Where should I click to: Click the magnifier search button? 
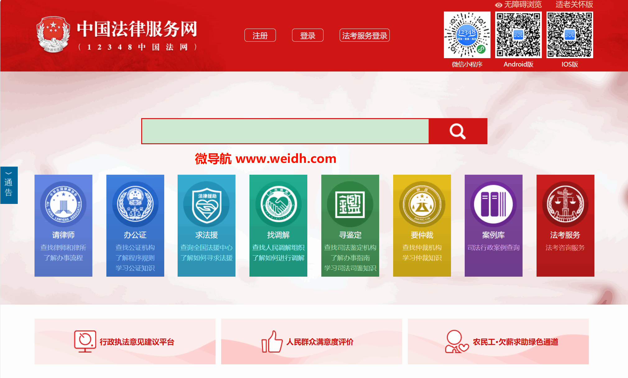click(x=458, y=131)
